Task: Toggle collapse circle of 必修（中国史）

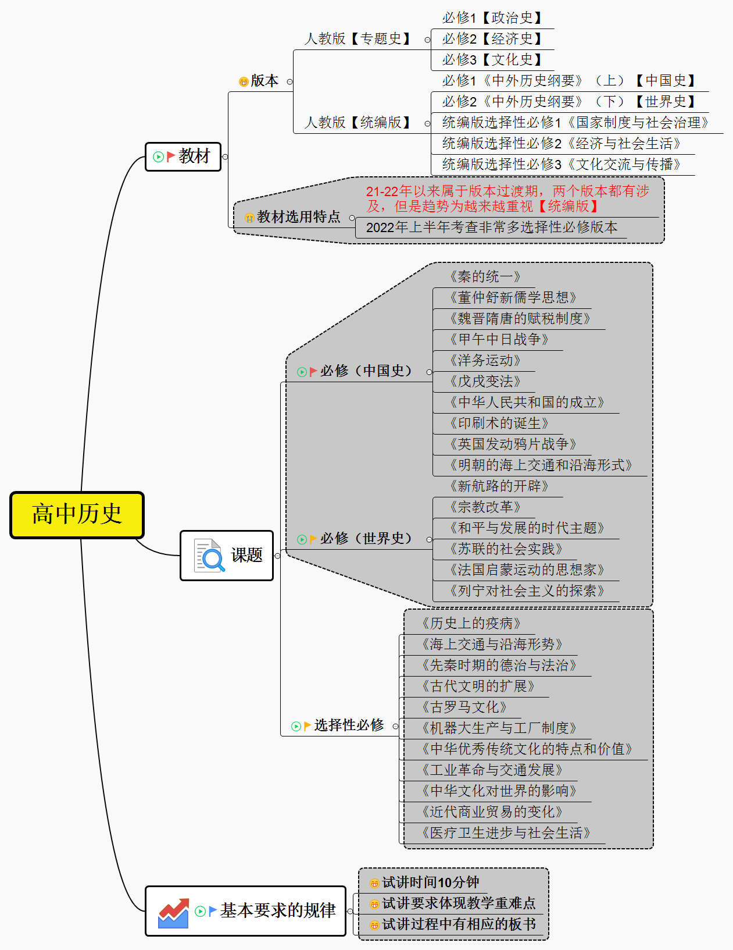Action: (430, 371)
